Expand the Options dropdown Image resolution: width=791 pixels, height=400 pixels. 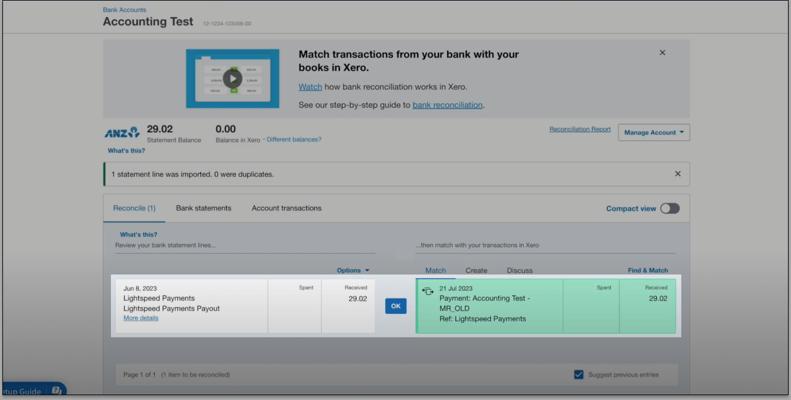click(353, 270)
